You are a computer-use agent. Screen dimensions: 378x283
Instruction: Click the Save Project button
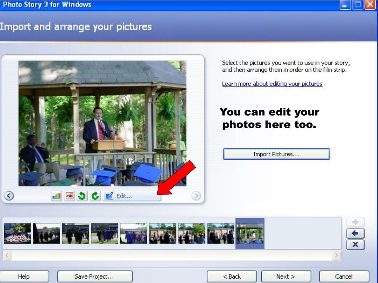(x=95, y=276)
